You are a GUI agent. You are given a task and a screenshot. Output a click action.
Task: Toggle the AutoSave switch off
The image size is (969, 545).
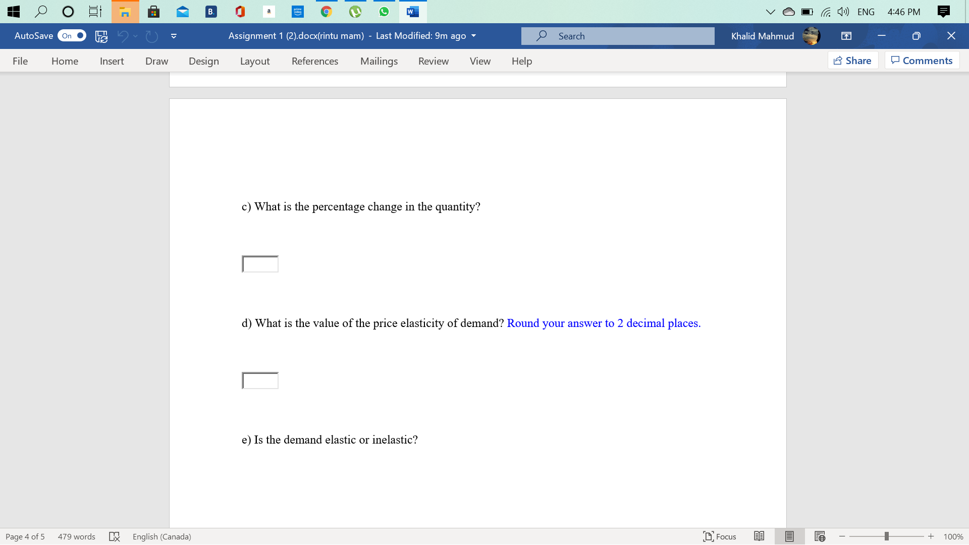(x=72, y=36)
